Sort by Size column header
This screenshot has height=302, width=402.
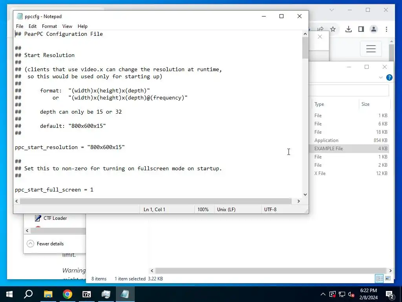(x=365, y=104)
